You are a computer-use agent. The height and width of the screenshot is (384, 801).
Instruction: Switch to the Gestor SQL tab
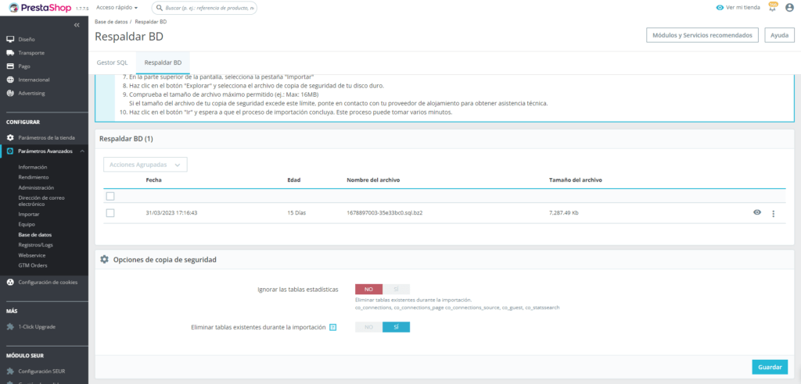(112, 62)
